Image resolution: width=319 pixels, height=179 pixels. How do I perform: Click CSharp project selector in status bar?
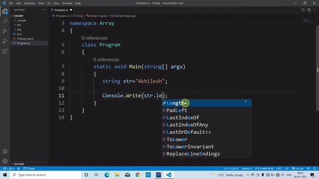[29, 169]
